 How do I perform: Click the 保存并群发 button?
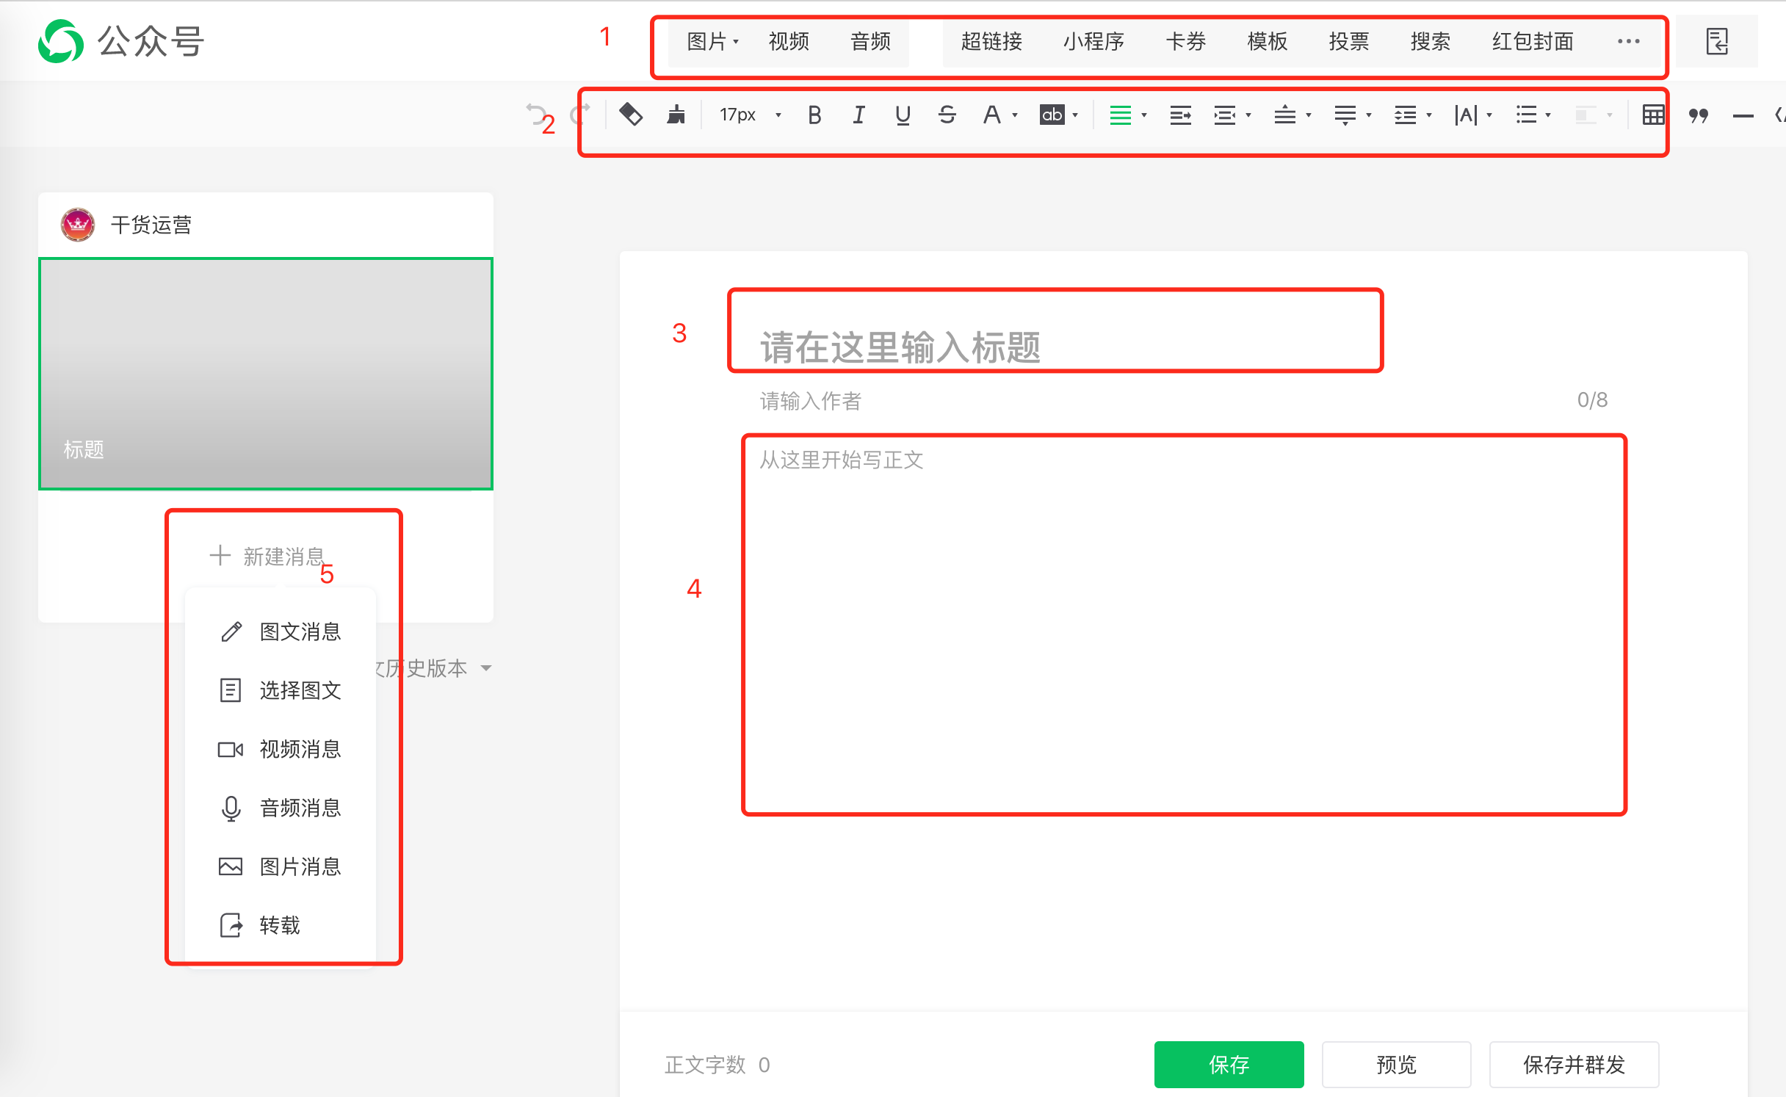[x=1574, y=1064]
